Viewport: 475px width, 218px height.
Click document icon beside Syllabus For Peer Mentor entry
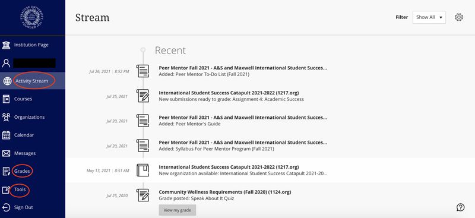(x=142, y=146)
